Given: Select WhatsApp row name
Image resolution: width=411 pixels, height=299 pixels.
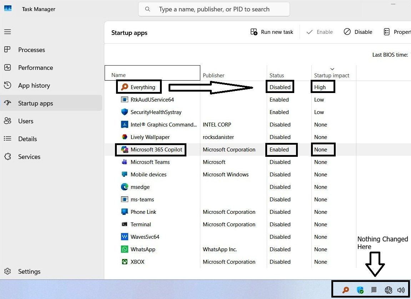Looking at the screenshot, I should point(143,249).
